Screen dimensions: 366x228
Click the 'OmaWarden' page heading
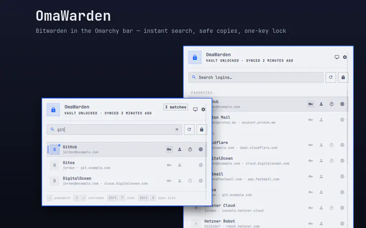click(x=73, y=16)
